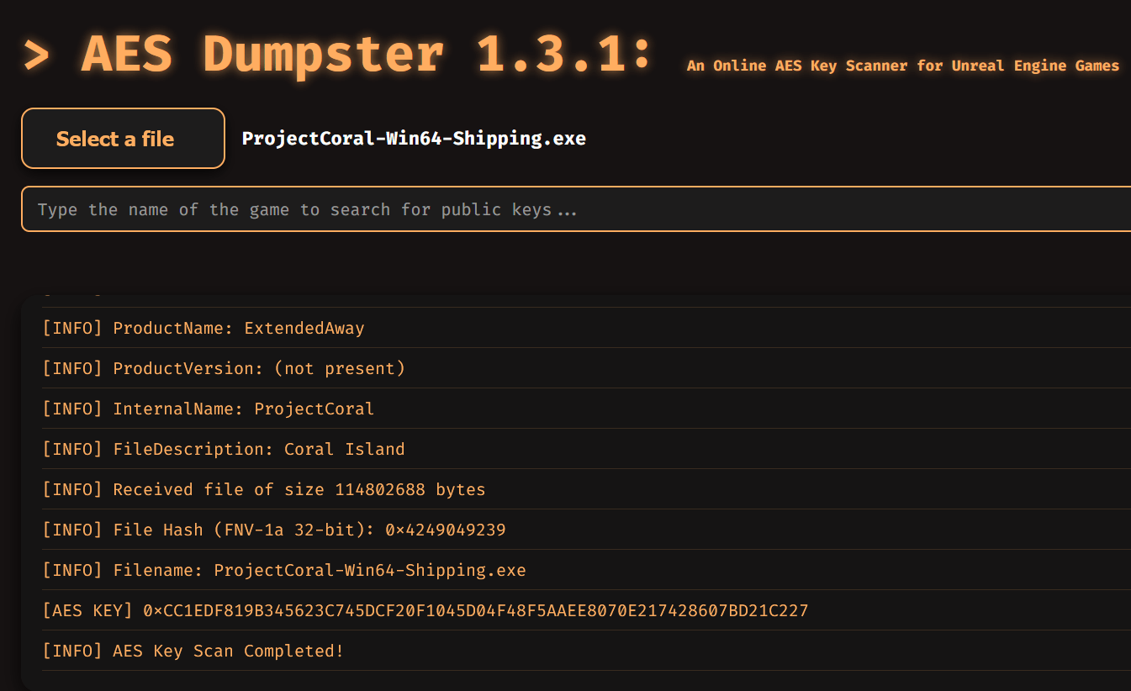Screen dimensions: 1131x691
Task: Click the hex key value starting 0xCC1EDF
Action: click(476, 610)
